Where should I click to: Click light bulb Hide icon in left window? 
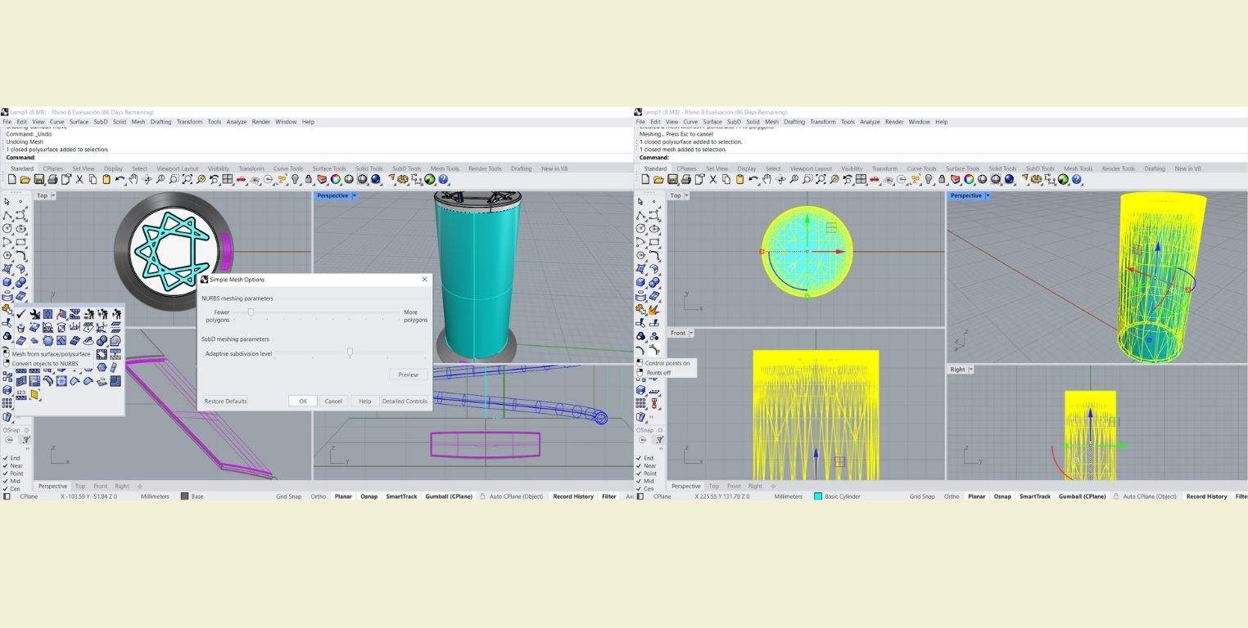point(295,179)
